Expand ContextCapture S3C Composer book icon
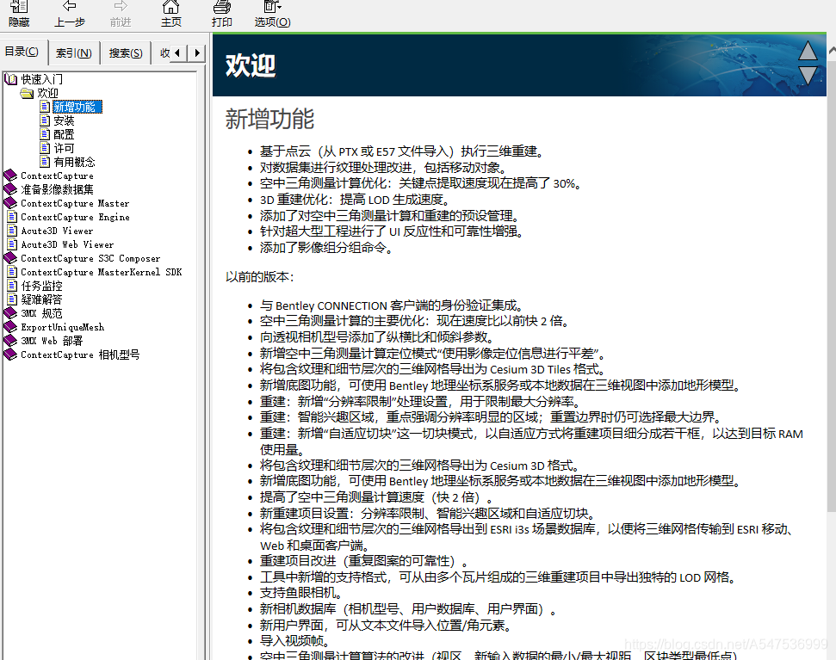Viewport: 836px width, 660px height. (x=10, y=258)
